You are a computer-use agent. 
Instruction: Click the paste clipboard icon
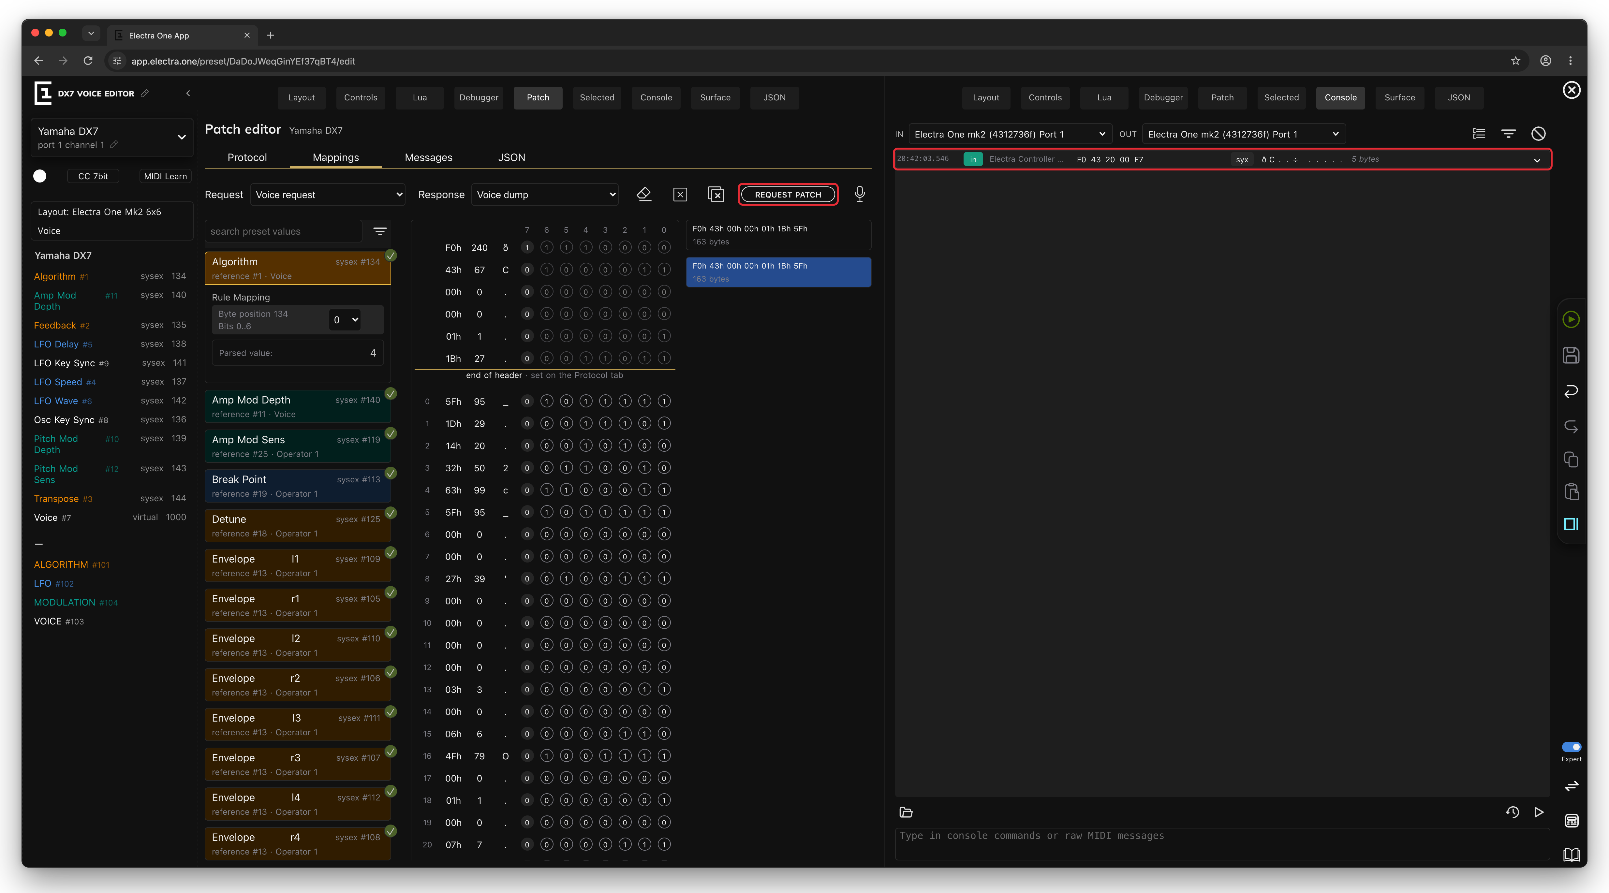point(1571,492)
